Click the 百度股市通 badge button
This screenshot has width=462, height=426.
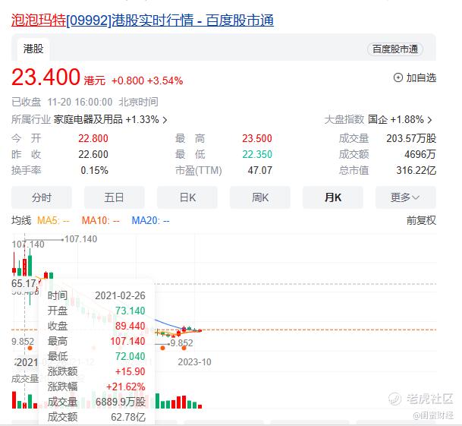394,49
